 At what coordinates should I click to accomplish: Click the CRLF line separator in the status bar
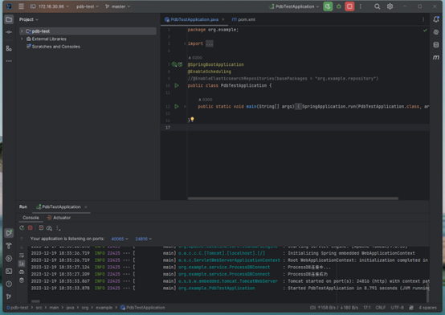coord(380,308)
